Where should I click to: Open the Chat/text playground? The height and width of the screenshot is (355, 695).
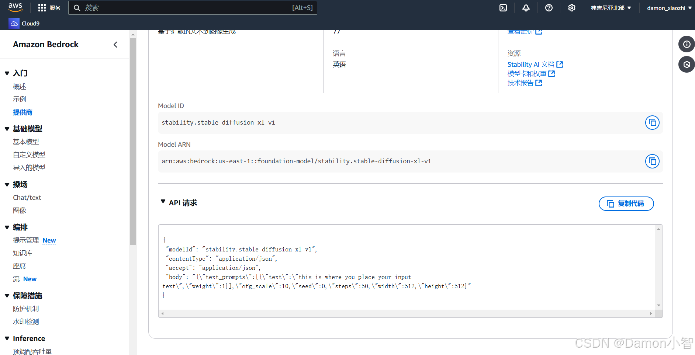pyautogui.click(x=27, y=198)
